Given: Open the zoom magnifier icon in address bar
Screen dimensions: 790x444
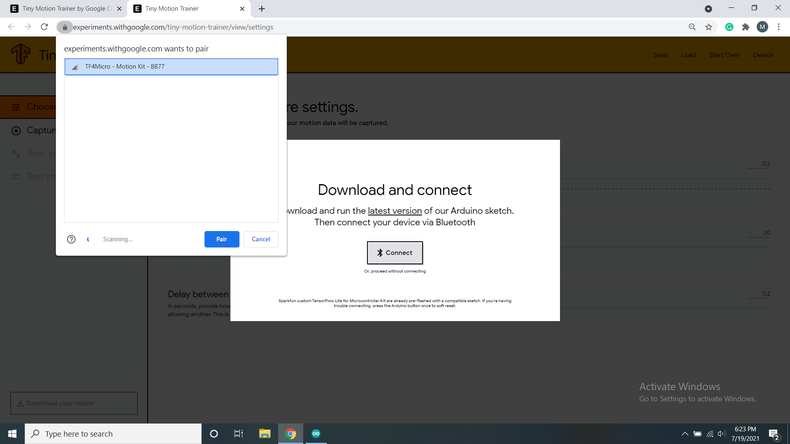Looking at the screenshot, I should pos(692,27).
